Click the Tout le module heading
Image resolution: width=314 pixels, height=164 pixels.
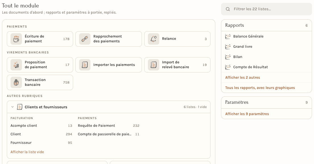pyautogui.click(x=20, y=6)
